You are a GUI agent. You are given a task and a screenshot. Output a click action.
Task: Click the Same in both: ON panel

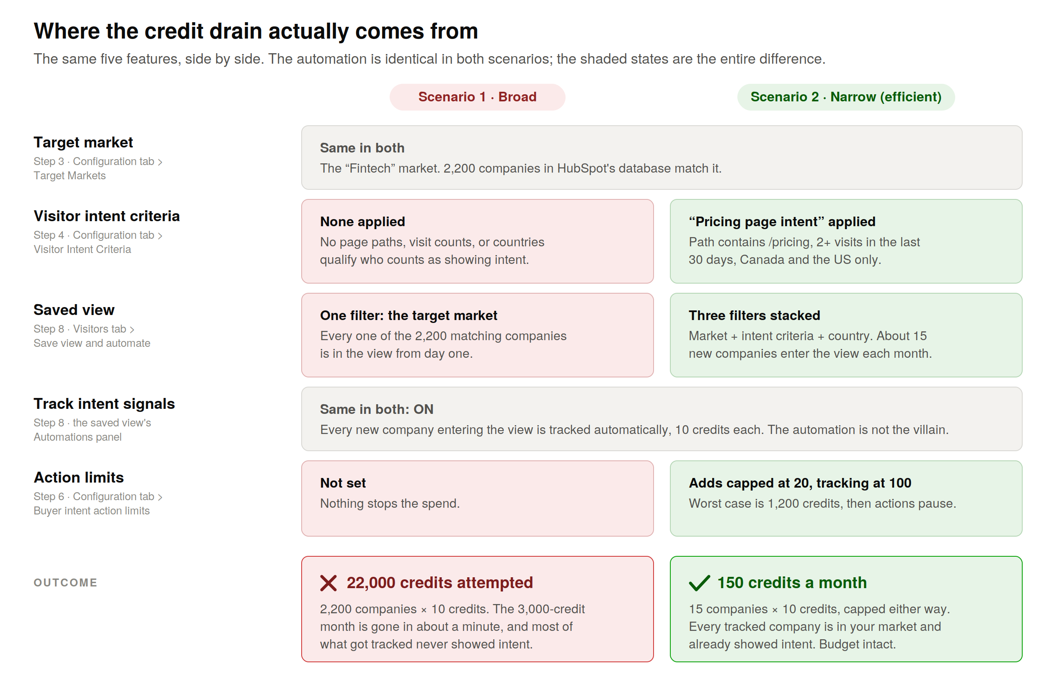662,419
